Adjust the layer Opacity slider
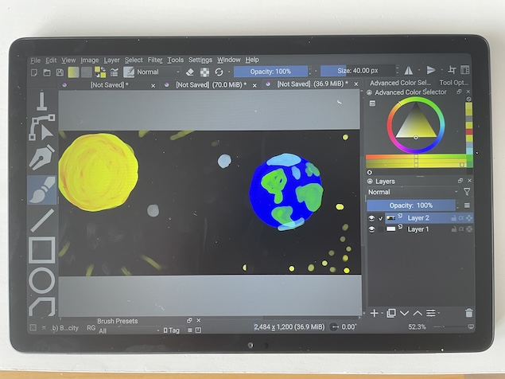This screenshot has width=505, height=379. click(x=411, y=205)
